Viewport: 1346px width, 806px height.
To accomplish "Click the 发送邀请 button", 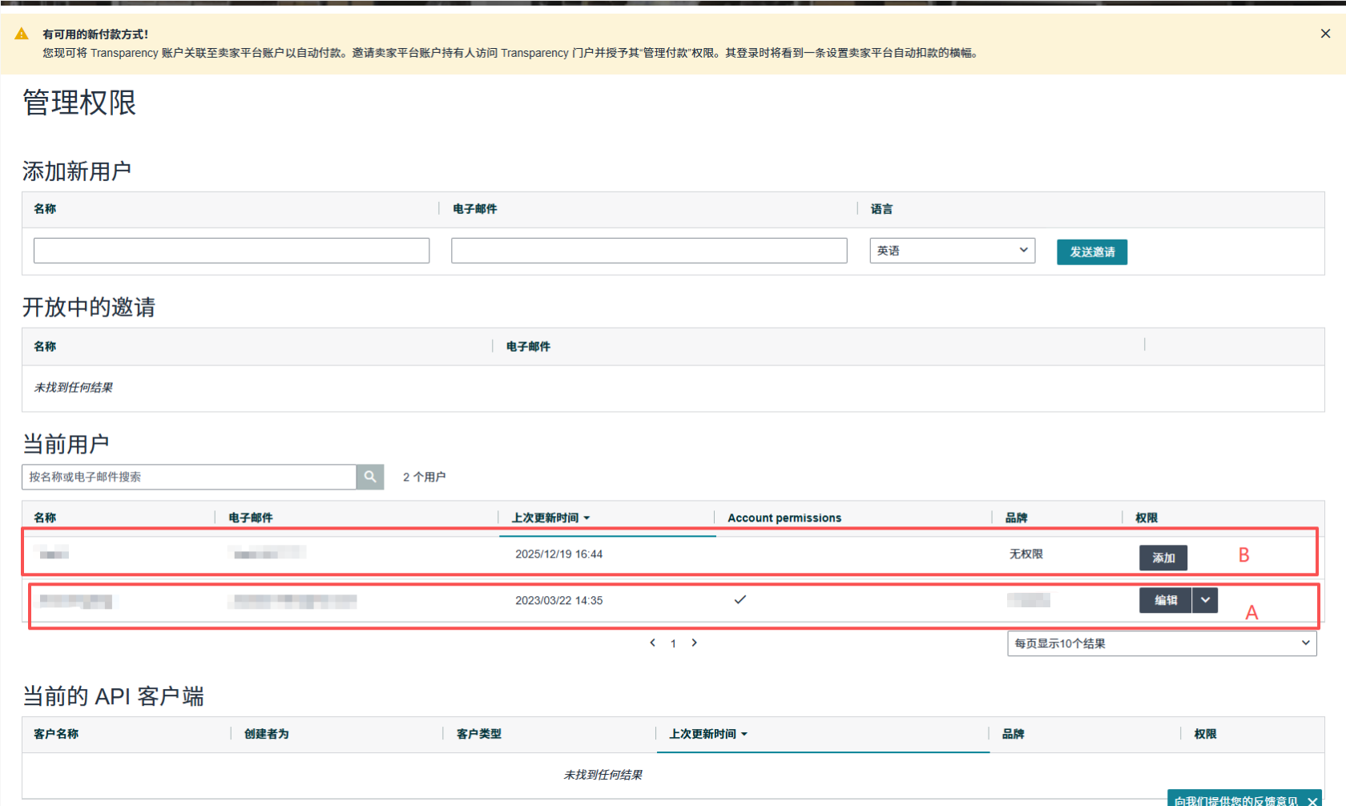I will click(1091, 252).
